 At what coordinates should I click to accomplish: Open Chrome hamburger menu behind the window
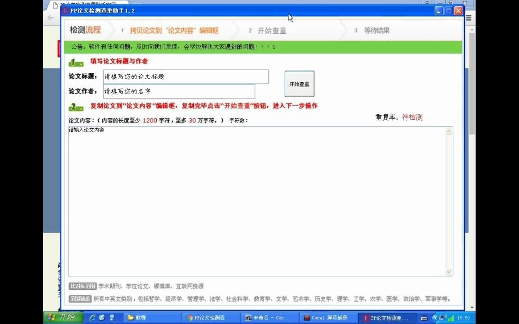pyautogui.click(x=469, y=18)
